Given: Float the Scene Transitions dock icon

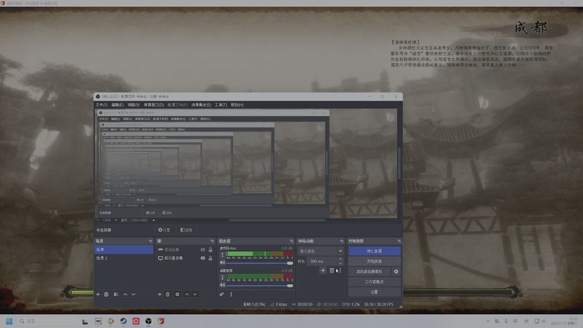Looking at the screenshot, I should coord(342,241).
